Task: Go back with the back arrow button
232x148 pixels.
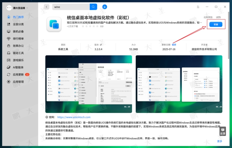Action: [x=47, y=7]
